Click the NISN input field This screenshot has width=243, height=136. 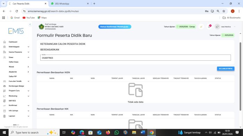coord(135,58)
